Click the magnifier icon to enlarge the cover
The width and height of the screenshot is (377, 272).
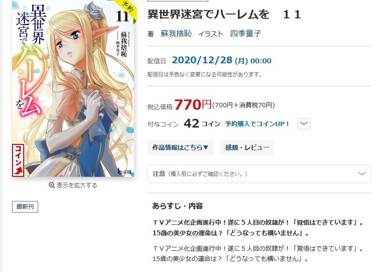pos(51,185)
